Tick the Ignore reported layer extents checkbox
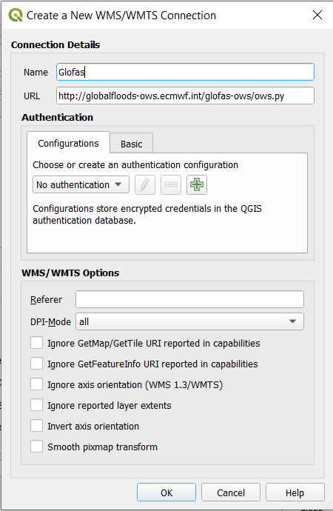Image resolution: width=333 pixels, height=511 pixels. coord(36,405)
